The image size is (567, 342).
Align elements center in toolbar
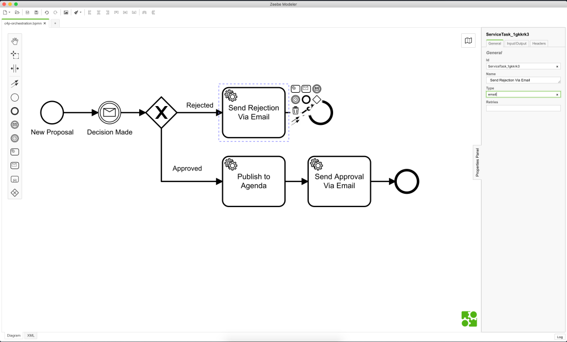(98, 12)
